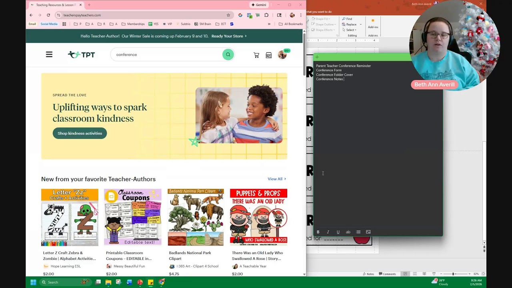Open seller 'A Teachable Year'
The width and height of the screenshot is (512, 288).
pos(253,266)
